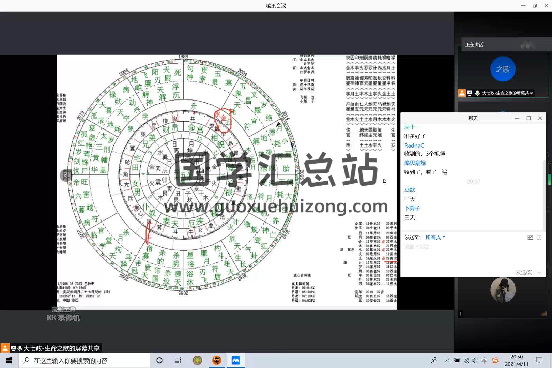Image resolution: width=552 pixels, height=368 pixels.
Task: Click the Task View taskbar icon
Action: (178, 360)
